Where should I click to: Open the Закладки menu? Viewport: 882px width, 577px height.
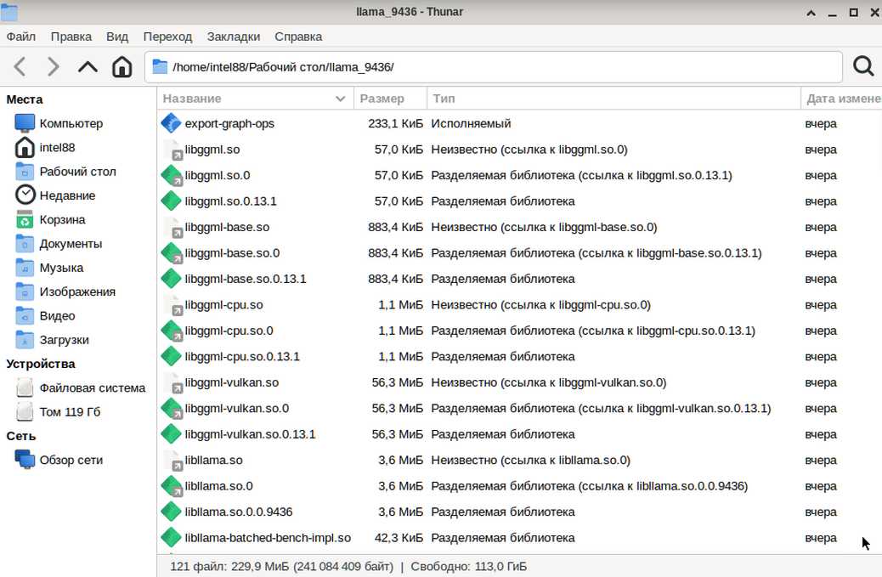coord(234,37)
